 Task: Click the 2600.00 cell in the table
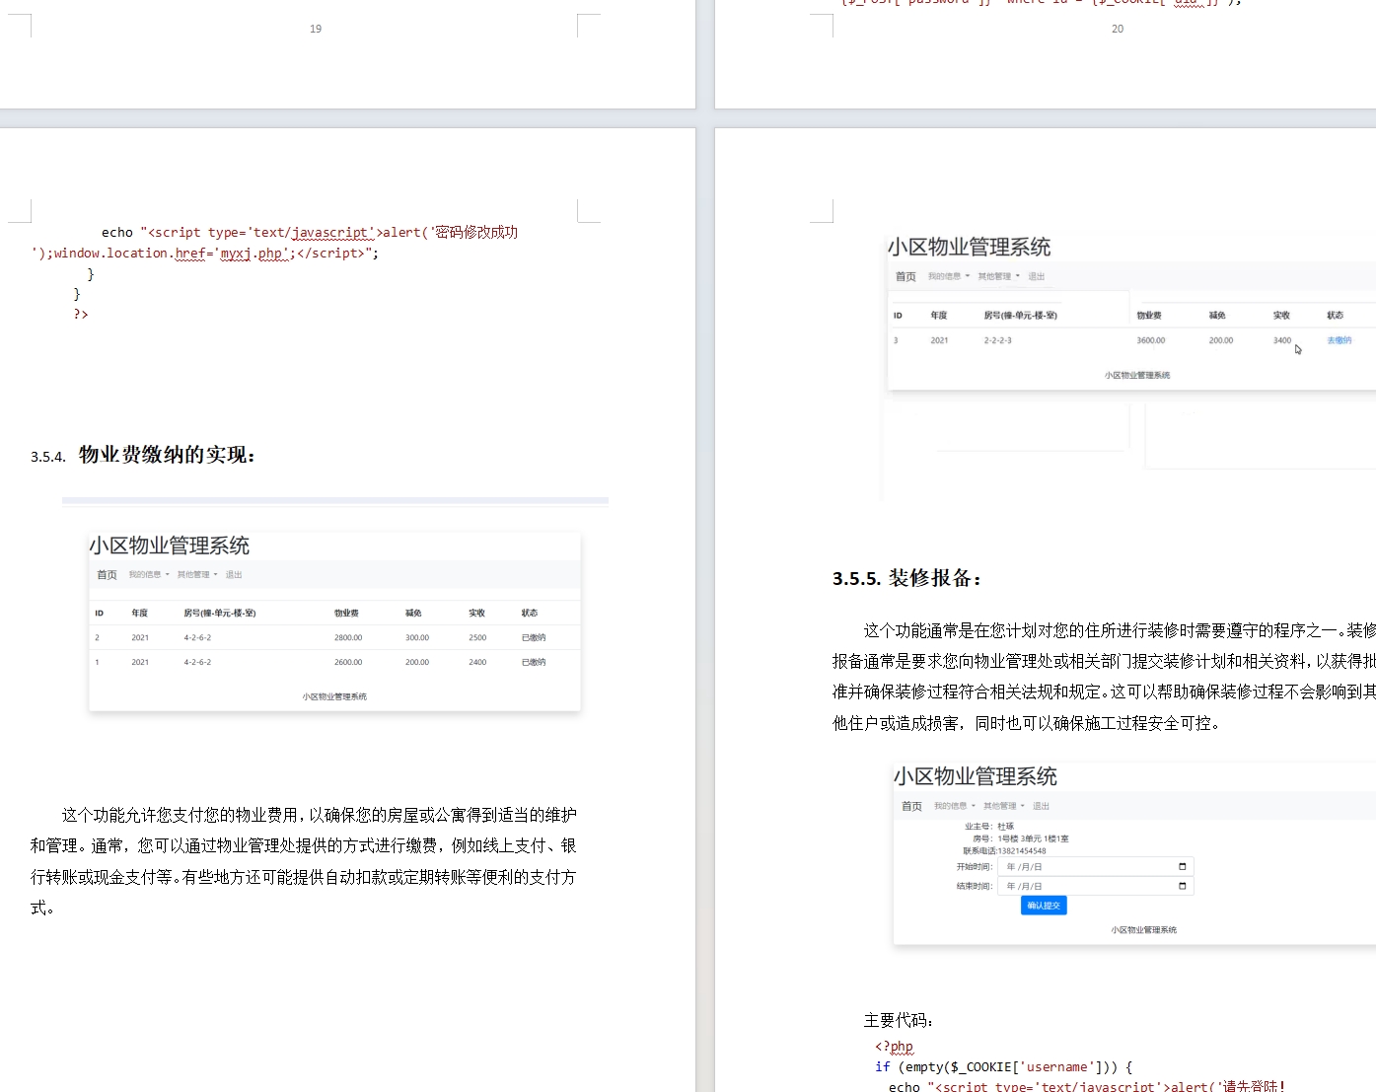click(348, 662)
